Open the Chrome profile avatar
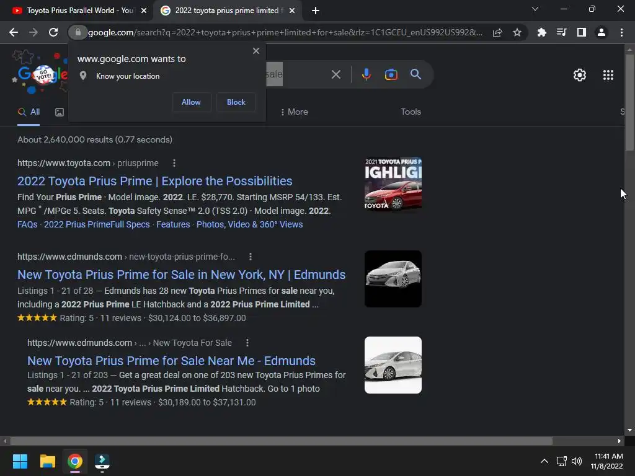The image size is (635, 476). 602,32
